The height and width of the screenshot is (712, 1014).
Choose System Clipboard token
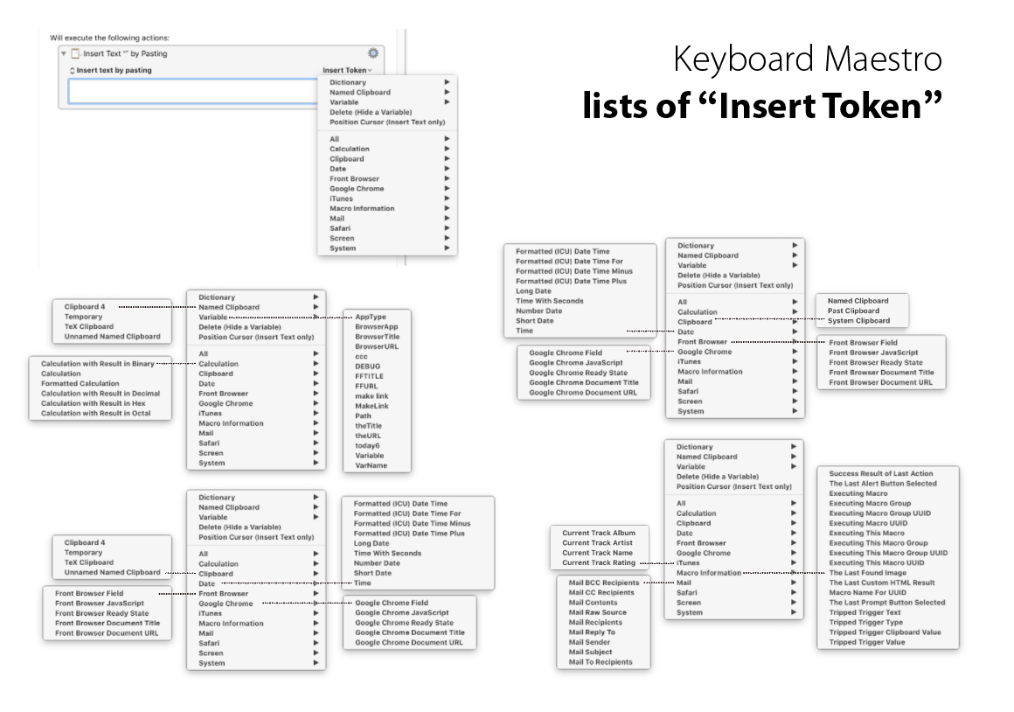[x=858, y=320]
